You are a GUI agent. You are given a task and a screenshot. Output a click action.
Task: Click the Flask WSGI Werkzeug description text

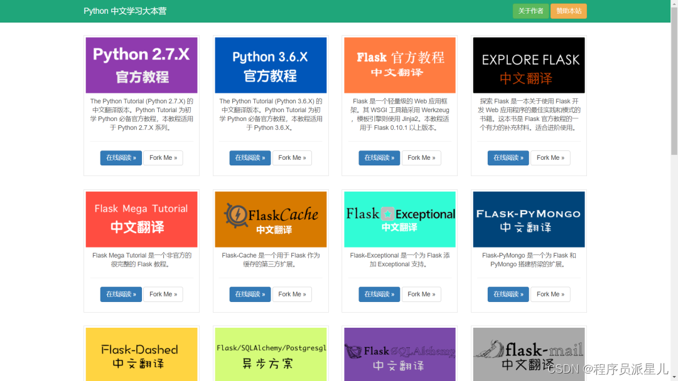click(399, 114)
